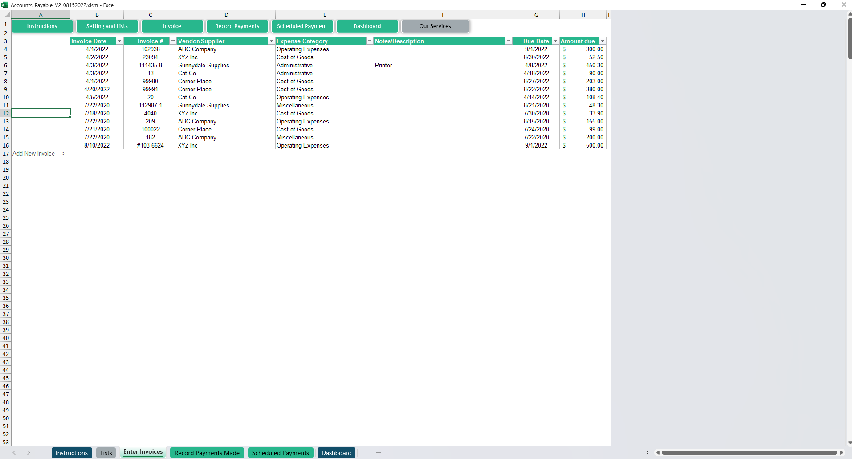This screenshot has width=852, height=459.
Task: Open the Amount due filter dropdown
Action: pos(602,41)
